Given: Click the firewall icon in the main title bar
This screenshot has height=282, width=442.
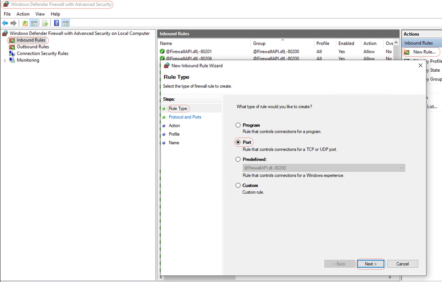Looking at the screenshot, I should (x=6, y=4).
